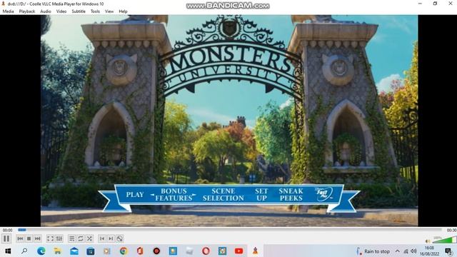457x257 pixels.
Task: Open the View menu
Action: tap(109, 11)
